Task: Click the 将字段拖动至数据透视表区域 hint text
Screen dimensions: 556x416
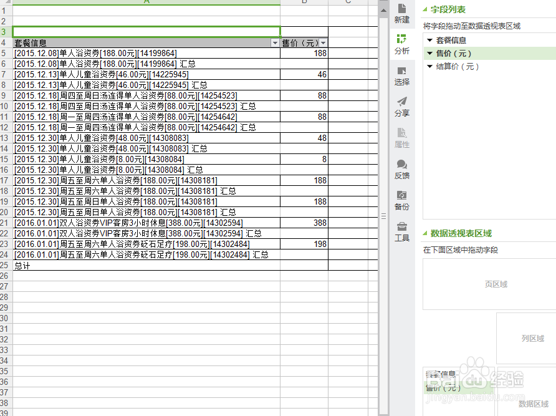Action: 472,26
